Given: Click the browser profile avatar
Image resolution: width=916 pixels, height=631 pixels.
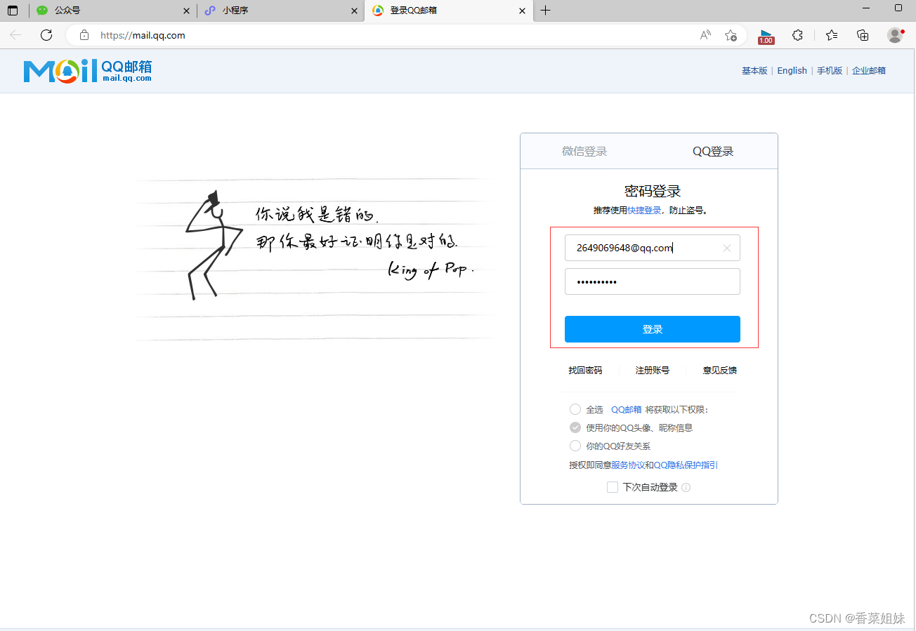Looking at the screenshot, I should [894, 35].
